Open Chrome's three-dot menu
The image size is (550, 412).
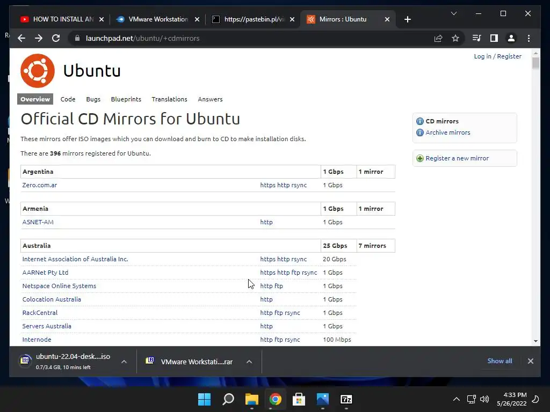(x=529, y=38)
